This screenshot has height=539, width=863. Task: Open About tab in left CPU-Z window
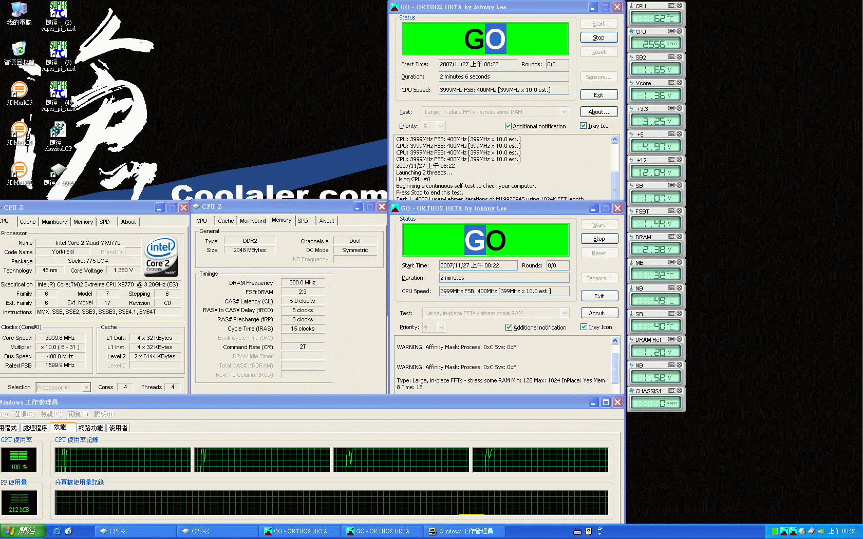click(x=128, y=222)
